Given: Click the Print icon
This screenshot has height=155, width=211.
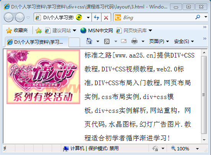Looking at the screenshot, I should [134, 41].
